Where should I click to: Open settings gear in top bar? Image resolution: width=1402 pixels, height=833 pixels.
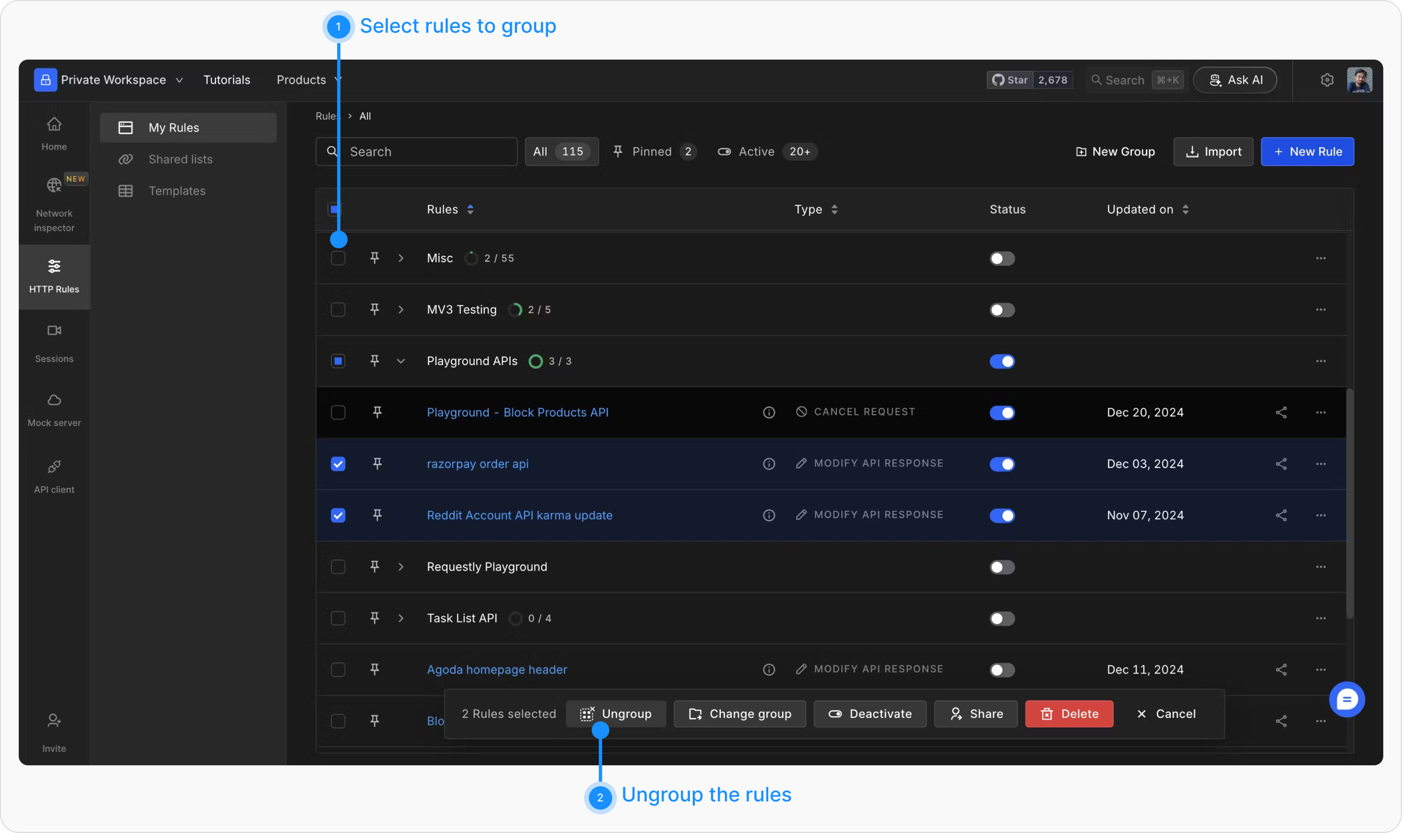(1327, 80)
